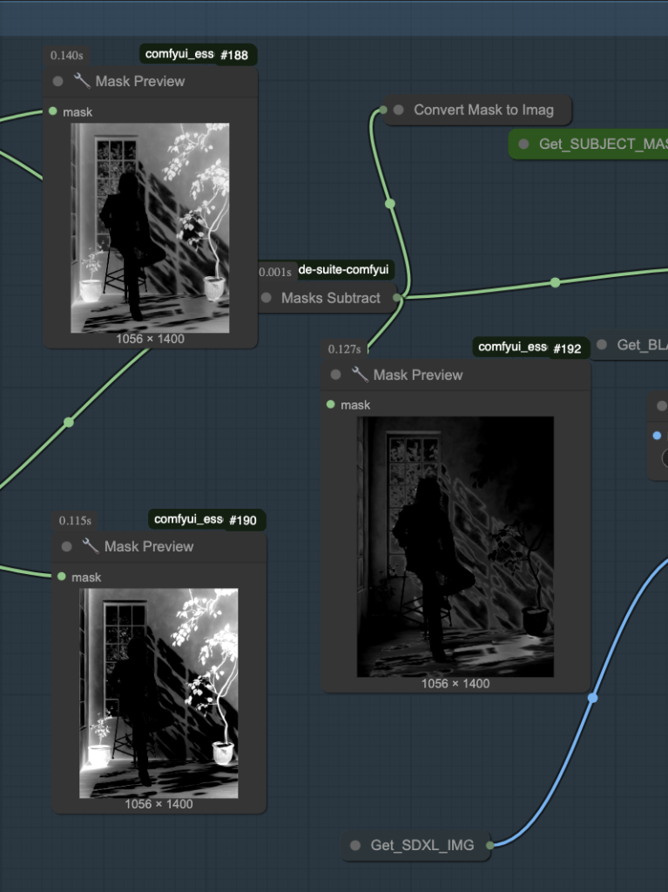668x892 pixels.
Task: Click mask input socket on node #190
Action: pos(62,577)
